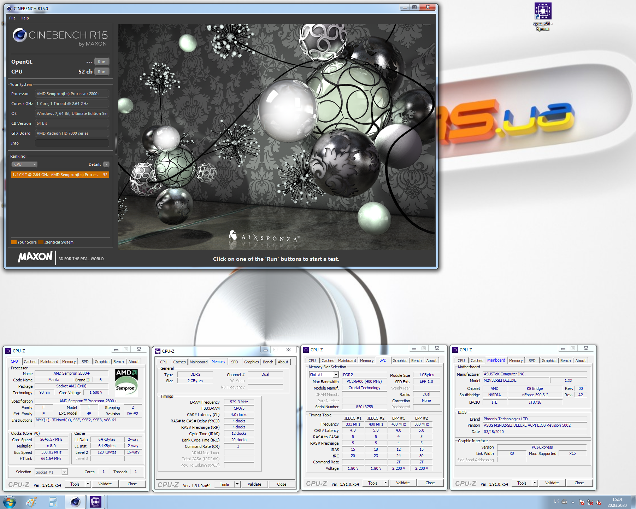Open Memory tab in Mainboard CPU-Z window

(516, 361)
